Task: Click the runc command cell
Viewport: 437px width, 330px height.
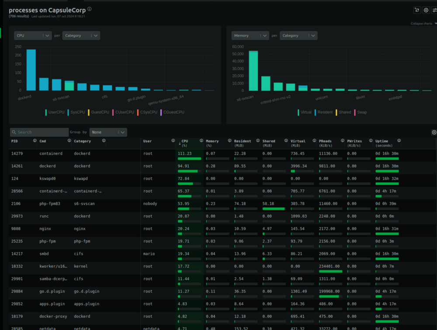Action: [44, 216]
